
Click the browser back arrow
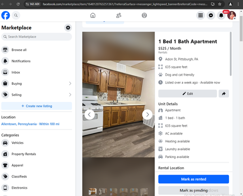click(2, 4)
